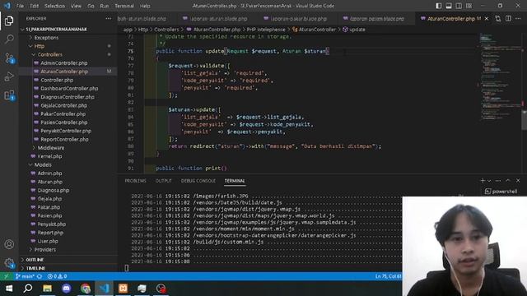Open the File menu
The width and height of the screenshot is (527, 296).
click(20, 6)
